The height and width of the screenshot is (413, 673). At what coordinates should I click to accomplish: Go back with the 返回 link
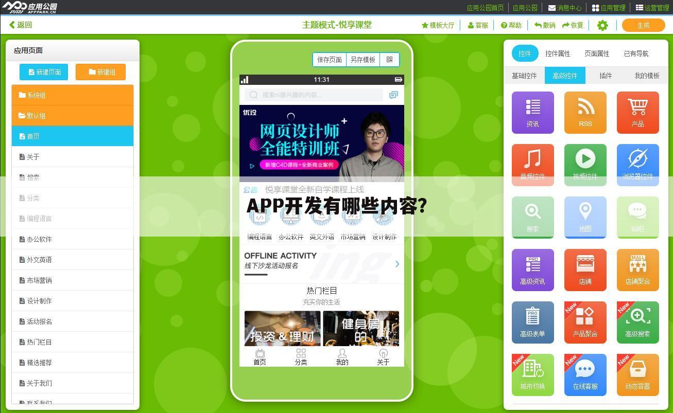pos(21,25)
